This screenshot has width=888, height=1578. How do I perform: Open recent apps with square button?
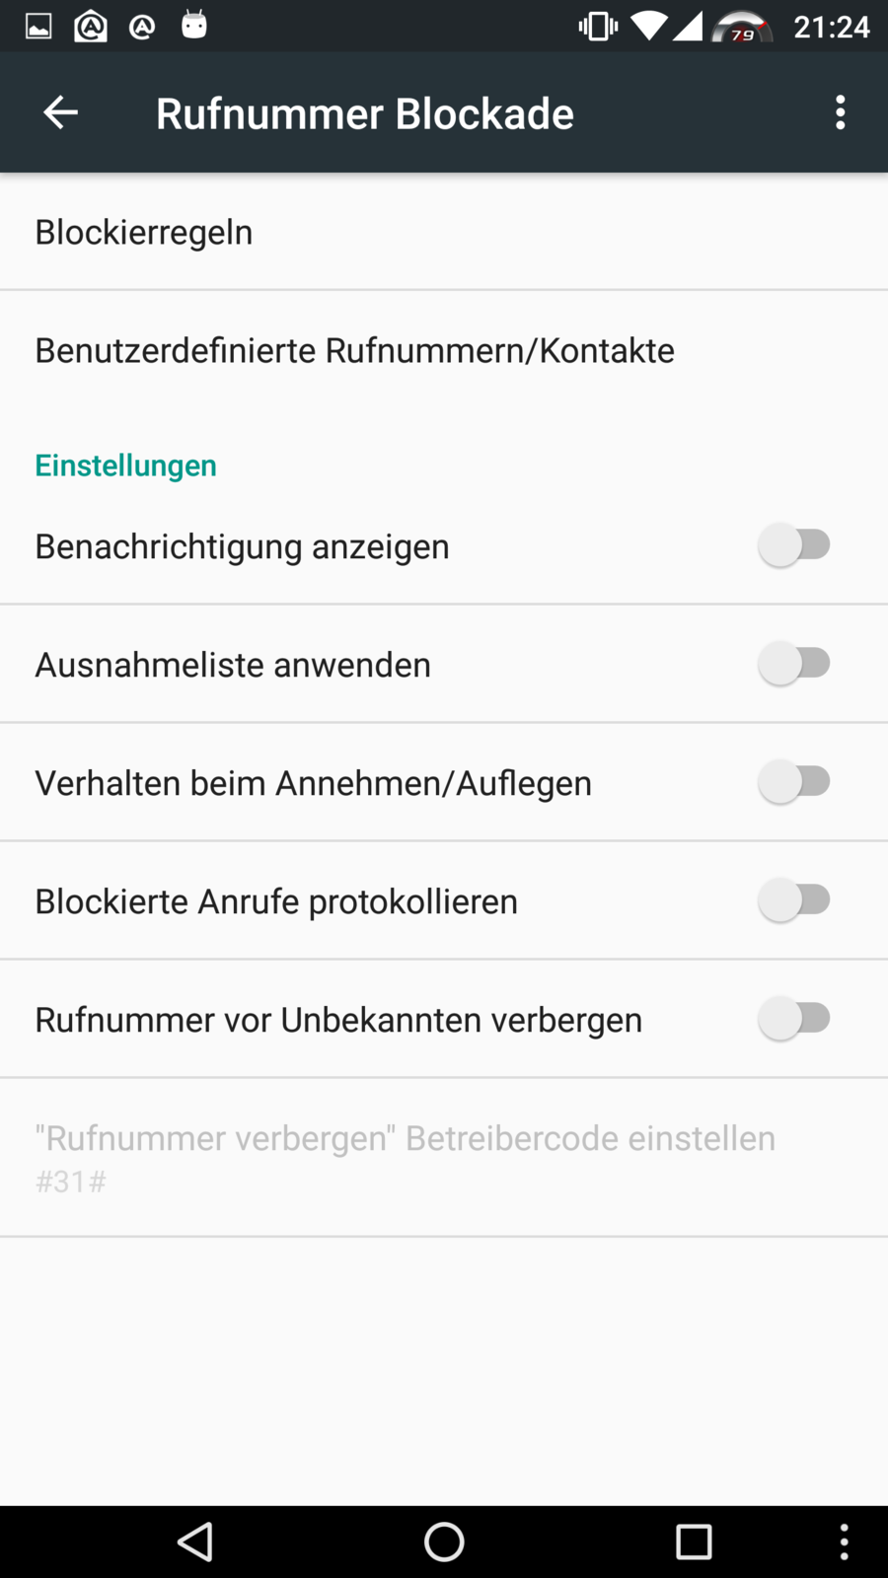pos(694,1542)
